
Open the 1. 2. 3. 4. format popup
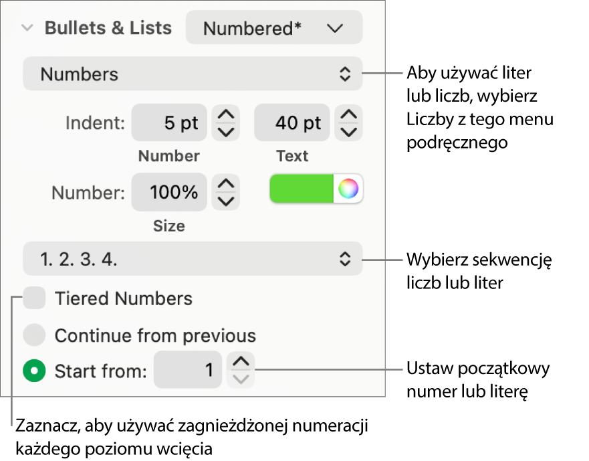coord(193,259)
